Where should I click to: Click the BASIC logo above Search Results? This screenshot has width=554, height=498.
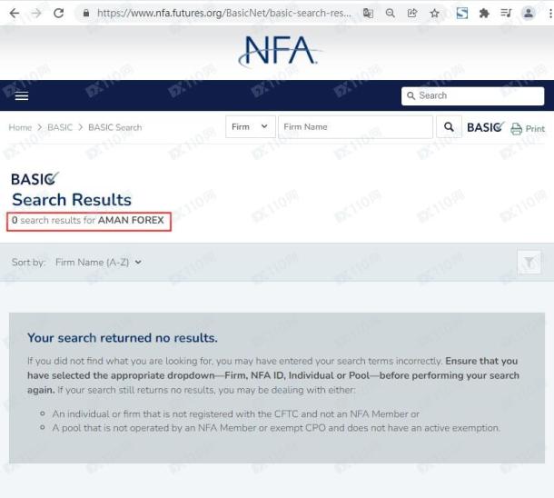(35, 179)
